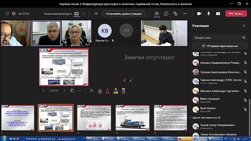The image size is (251, 141).
Task: Go to the next slide arrow
Action: (64, 91)
